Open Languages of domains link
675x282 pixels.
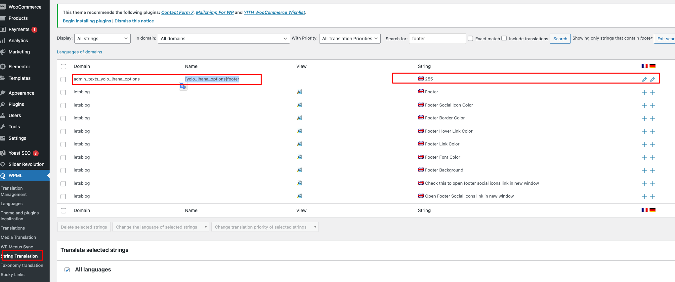click(79, 52)
